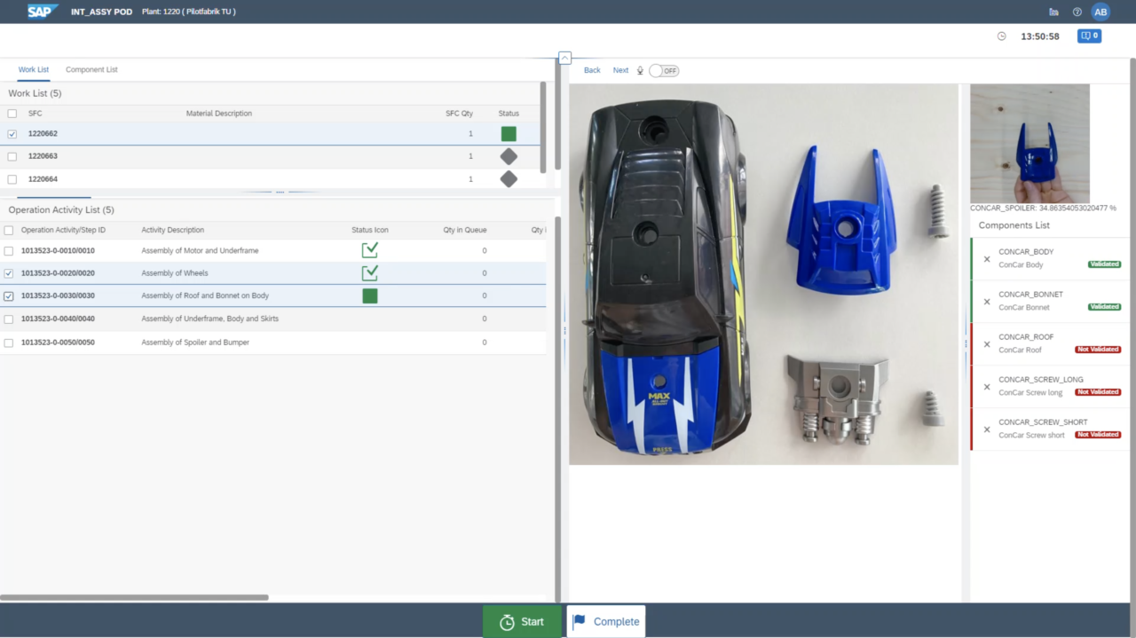Activate the microphone icon near the OFF toggle
Viewport: 1136px width, 638px height.
coord(640,70)
